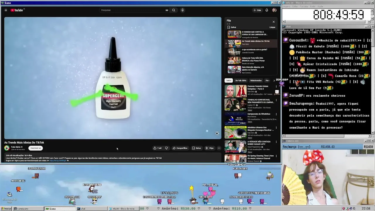Open the Editar menu in Bloco de notas
The image size is (375, 211).
(x=295, y=6)
